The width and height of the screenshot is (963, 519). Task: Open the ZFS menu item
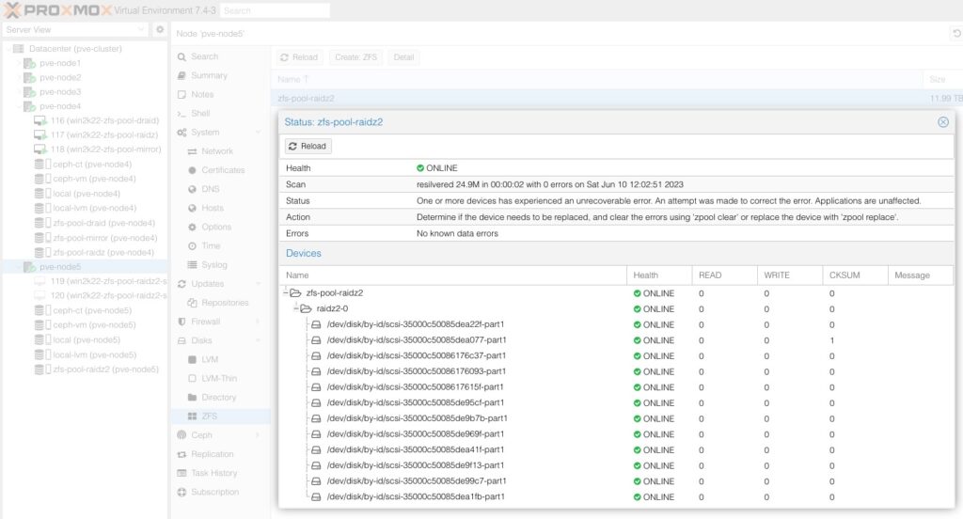220,416
